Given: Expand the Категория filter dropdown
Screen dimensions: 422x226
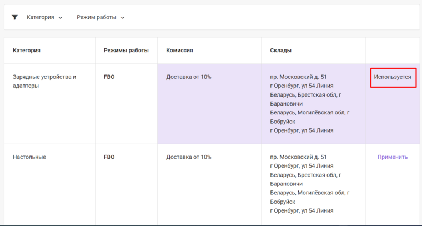Looking at the screenshot, I should [x=44, y=17].
